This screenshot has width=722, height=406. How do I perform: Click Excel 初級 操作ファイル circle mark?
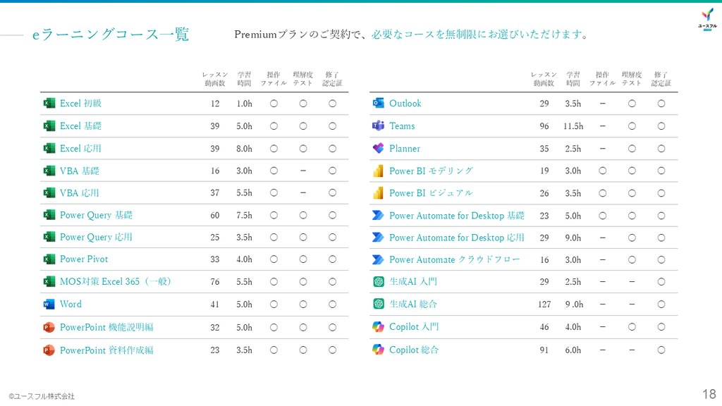[x=274, y=104]
